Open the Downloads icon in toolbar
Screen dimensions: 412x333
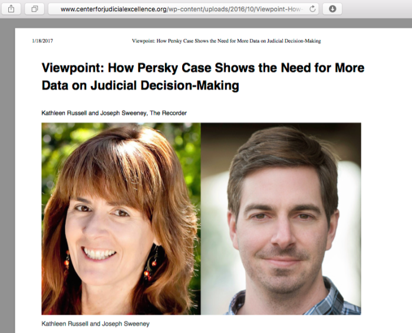point(332,9)
